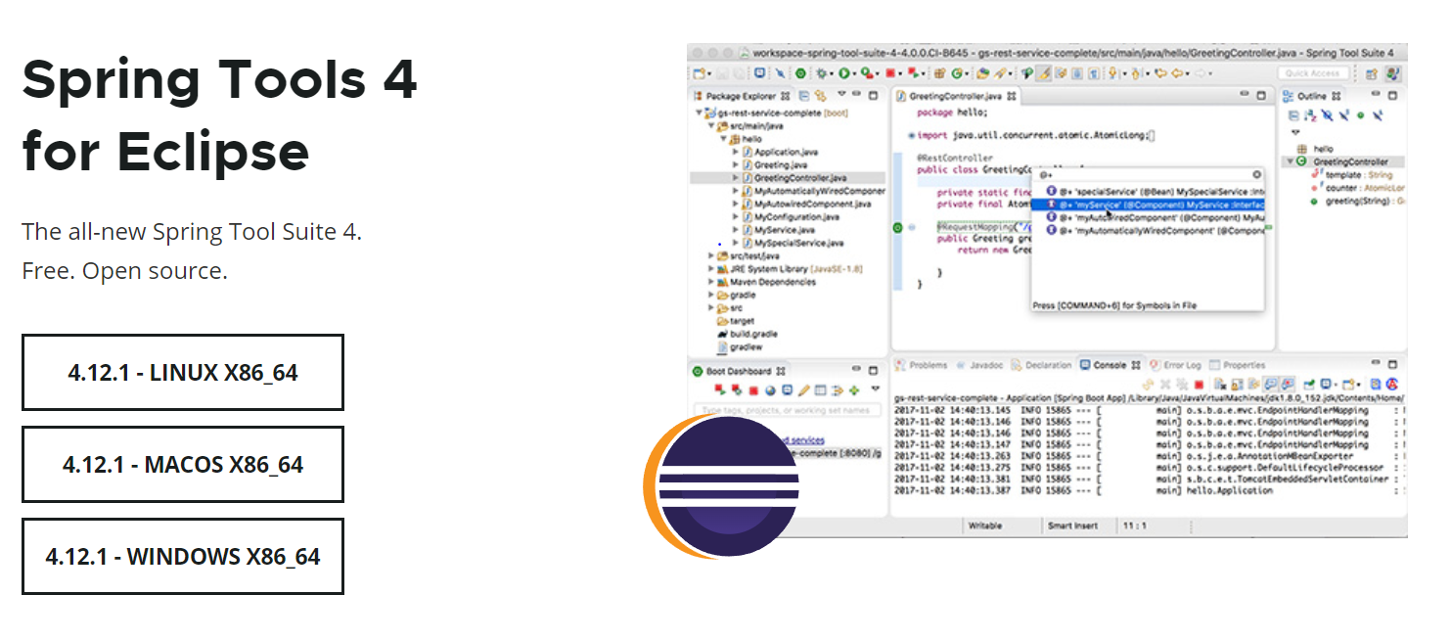This screenshot has height=641, width=1451.
Task: Open the Boot Dashboard view menu triangle
Action: click(876, 389)
